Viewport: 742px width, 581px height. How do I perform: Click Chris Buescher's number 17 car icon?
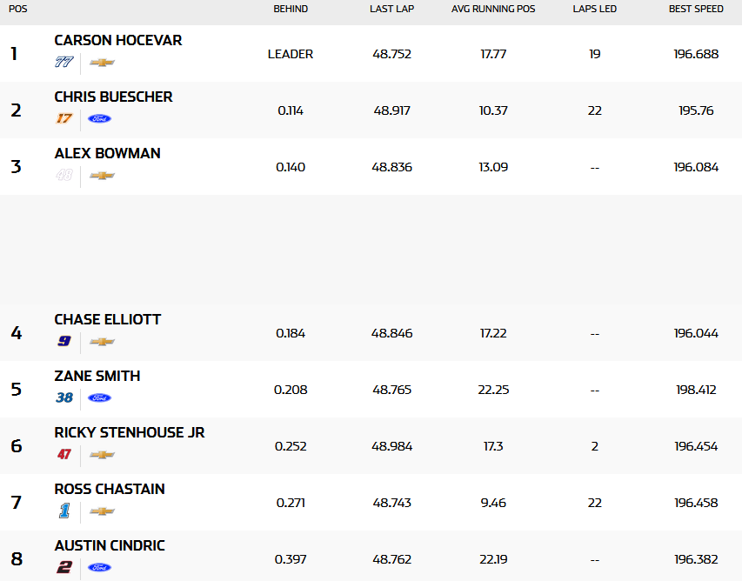pos(64,118)
